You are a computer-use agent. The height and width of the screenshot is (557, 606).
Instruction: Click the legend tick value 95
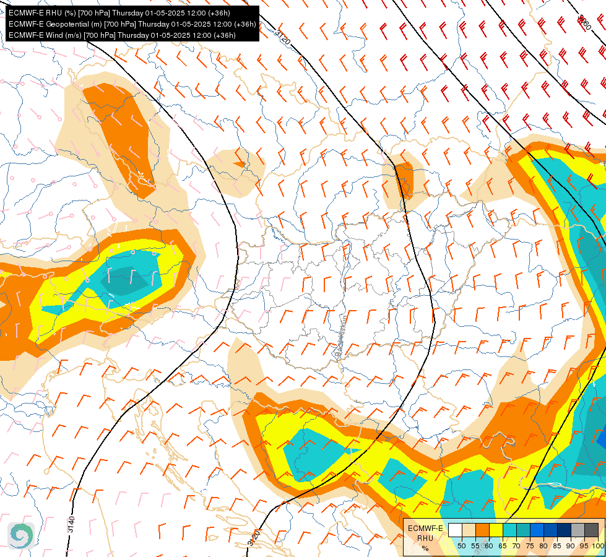click(x=584, y=546)
